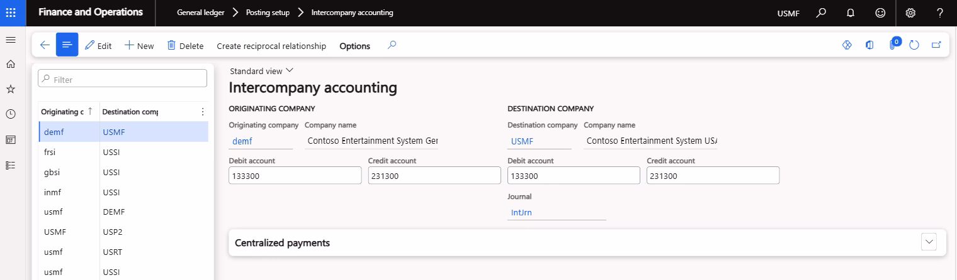957x280 pixels.
Task: Click destination Credit account field
Action: click(713, 176)
